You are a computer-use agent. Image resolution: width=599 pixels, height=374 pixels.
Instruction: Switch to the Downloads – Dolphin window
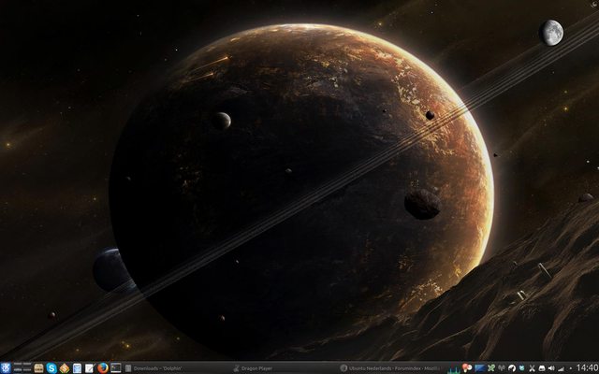178,368
